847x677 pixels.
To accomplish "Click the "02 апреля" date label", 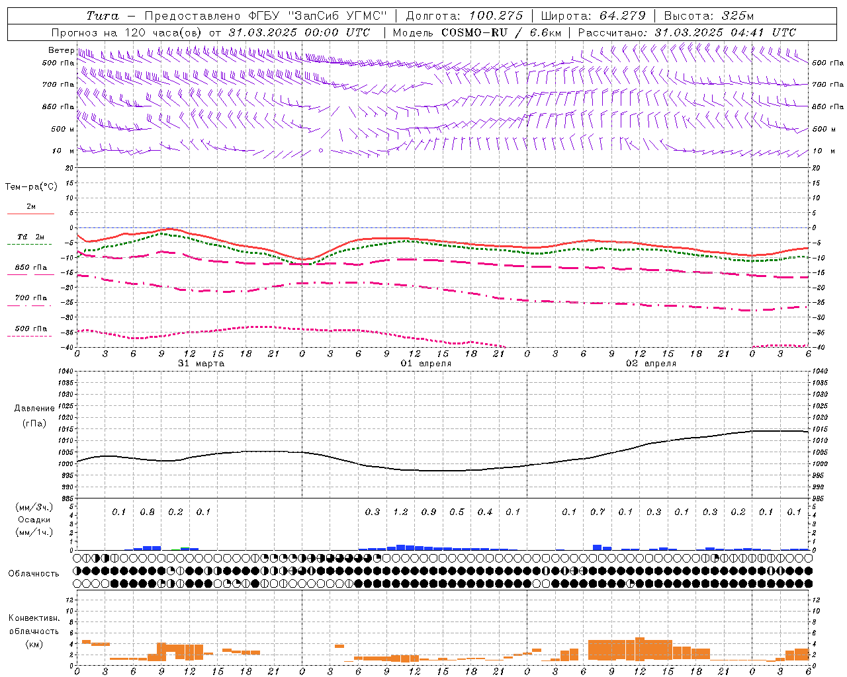I will point(651,364).
